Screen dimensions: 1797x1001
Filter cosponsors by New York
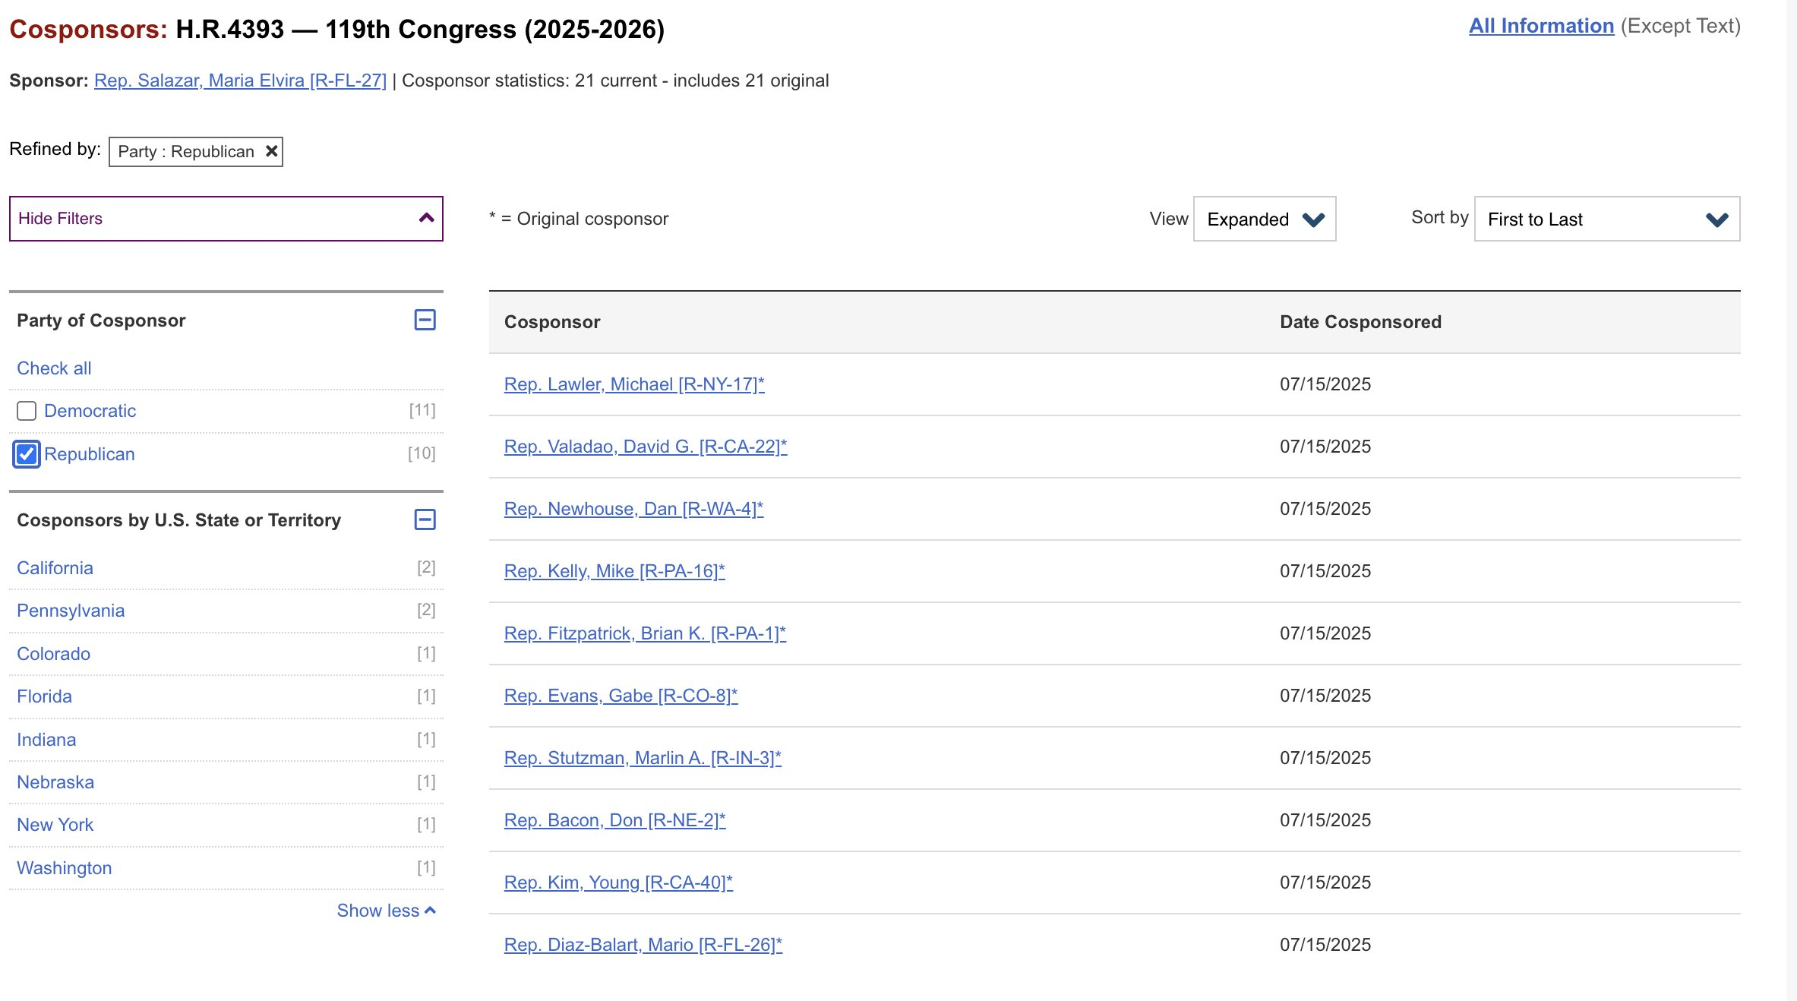tap(55, 825)
